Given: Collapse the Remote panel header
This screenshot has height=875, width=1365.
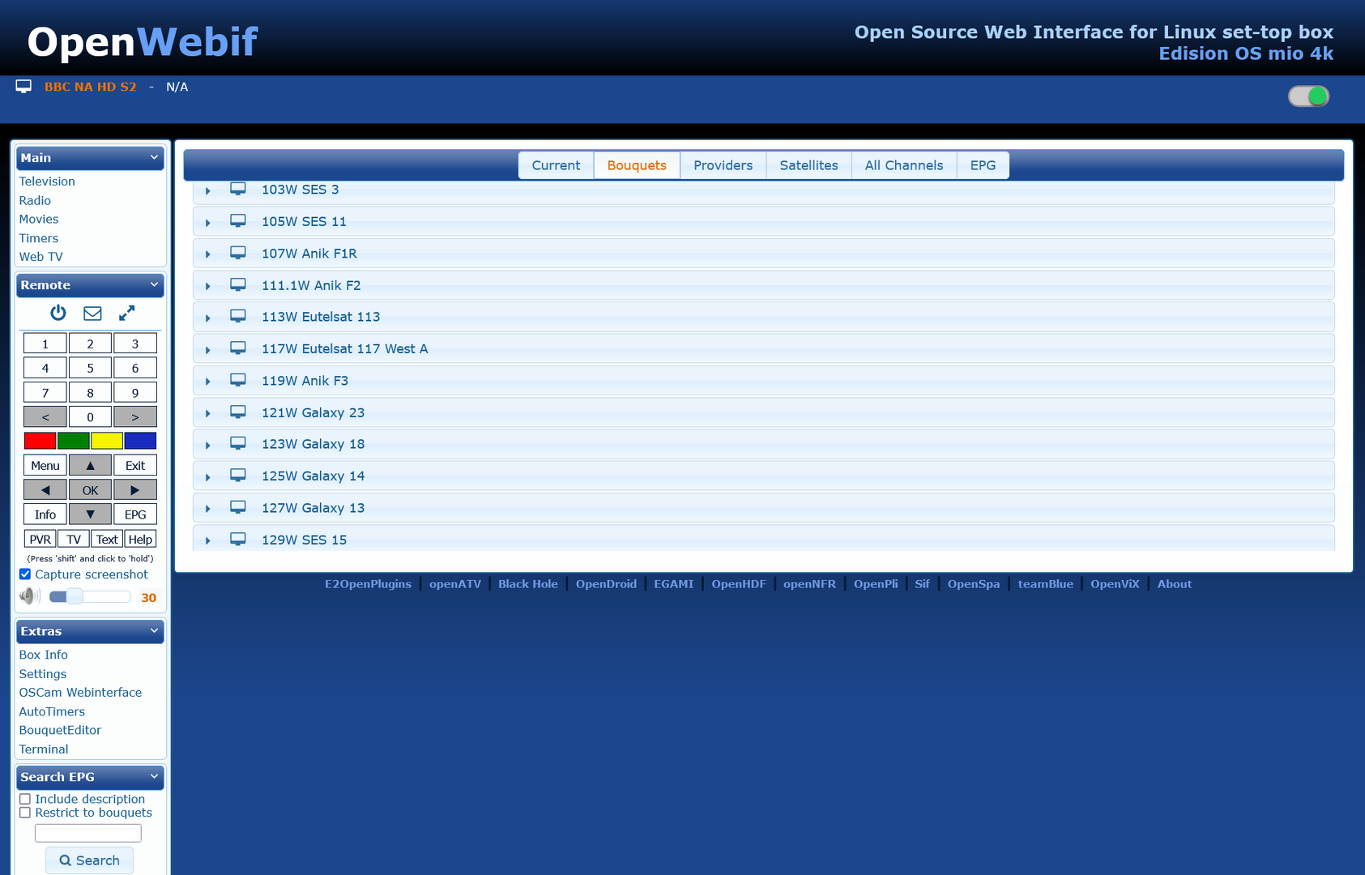Looking at the screenshot, I should pyautogui.click(x=90, y=285).
